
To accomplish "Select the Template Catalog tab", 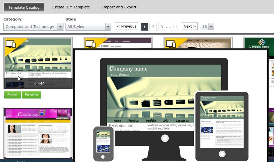I will (24, 7).
